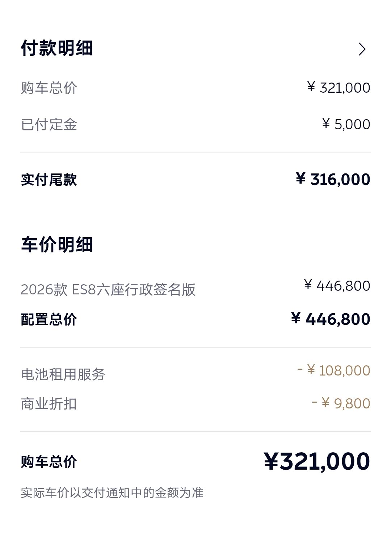Viewport: 391px width, 558px height.
Task: Select 购车总价 row label under 付款明细
Action: click(x=49, y=88)
